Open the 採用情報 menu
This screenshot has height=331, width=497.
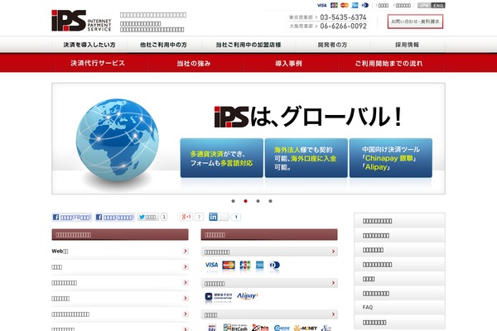click(x=408, y=45)
